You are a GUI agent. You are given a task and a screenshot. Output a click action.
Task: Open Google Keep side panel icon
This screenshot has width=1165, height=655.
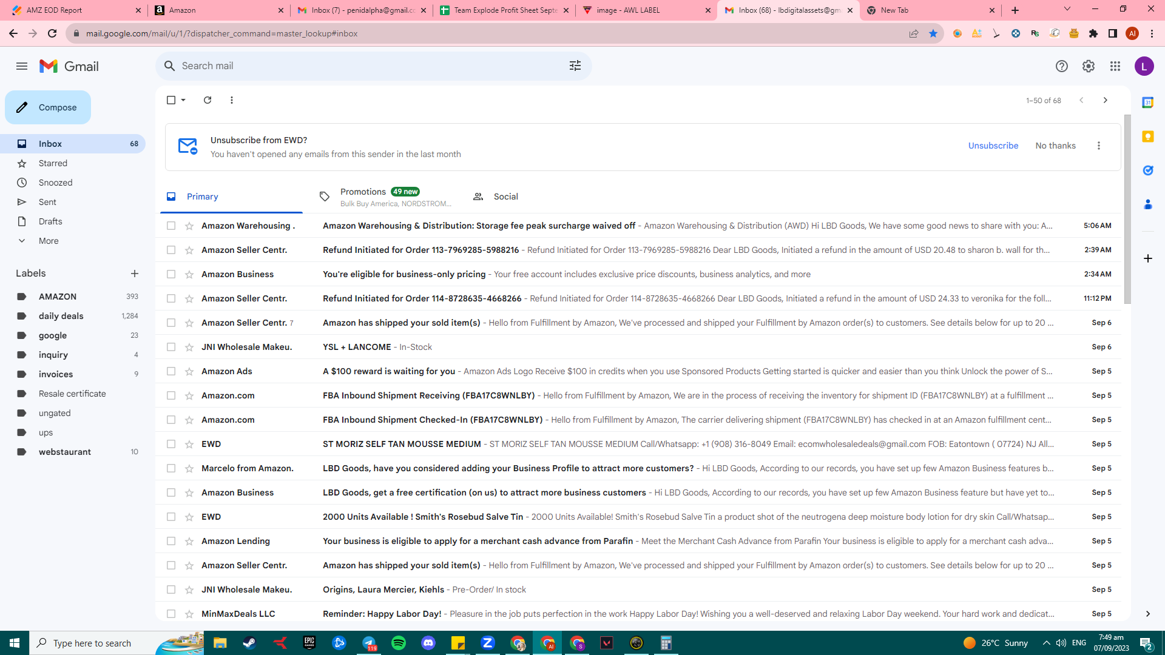coord(1147,136)
